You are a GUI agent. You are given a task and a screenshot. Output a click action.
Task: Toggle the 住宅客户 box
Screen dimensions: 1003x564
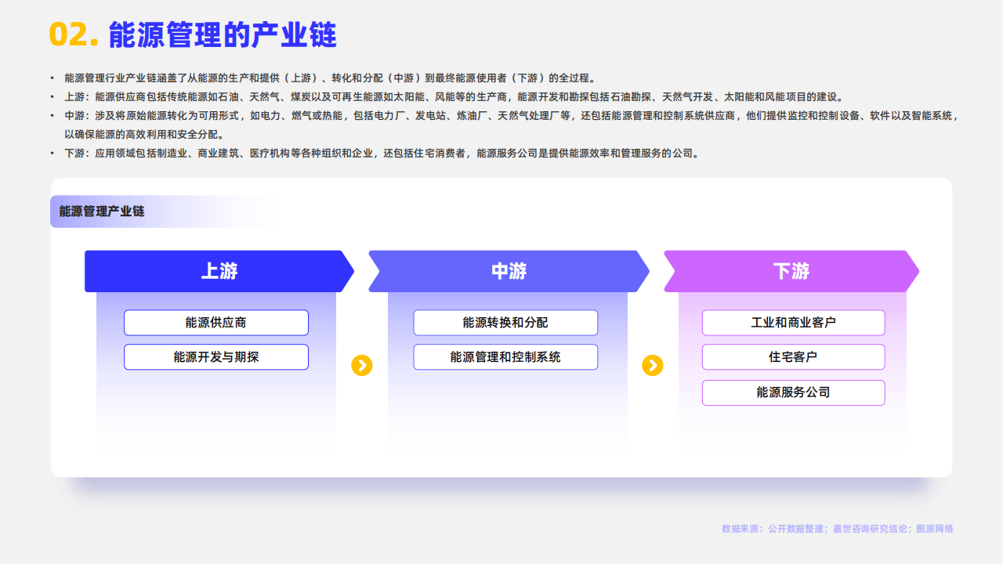coord(794,356)
